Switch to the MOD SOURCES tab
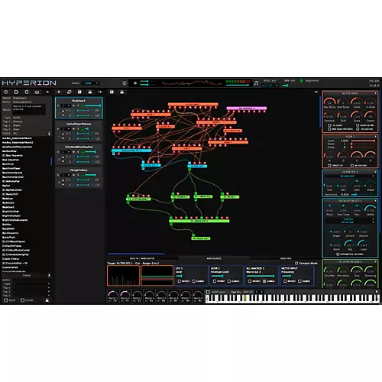The image size is (382, 382). (x=214, y=258)
